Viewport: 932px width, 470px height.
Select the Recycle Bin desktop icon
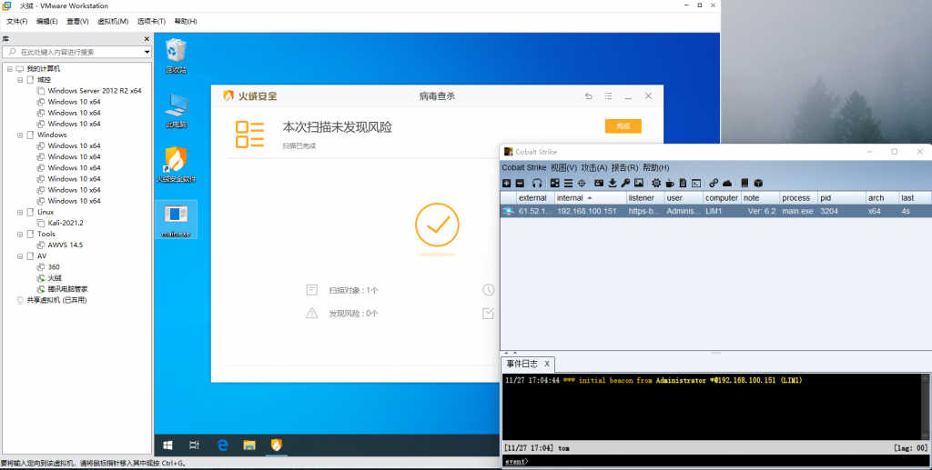click(x=176, y=55)
